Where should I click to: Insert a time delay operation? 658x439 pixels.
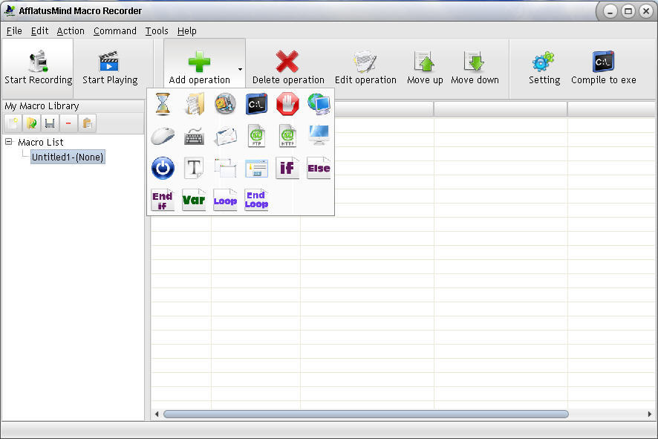(x=163, y=104)
